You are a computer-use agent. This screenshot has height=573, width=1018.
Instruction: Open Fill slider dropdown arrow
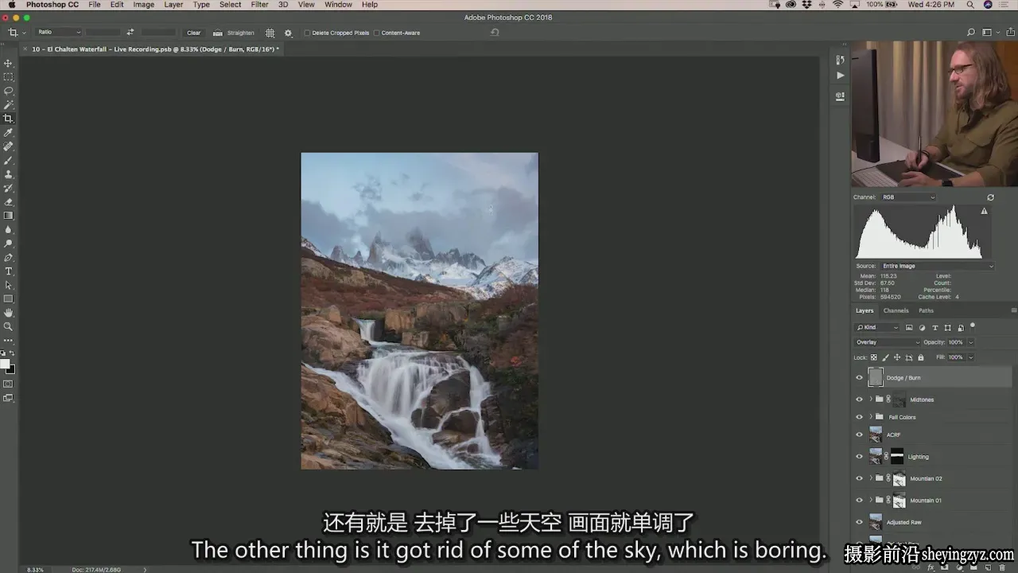coord(970,357)
